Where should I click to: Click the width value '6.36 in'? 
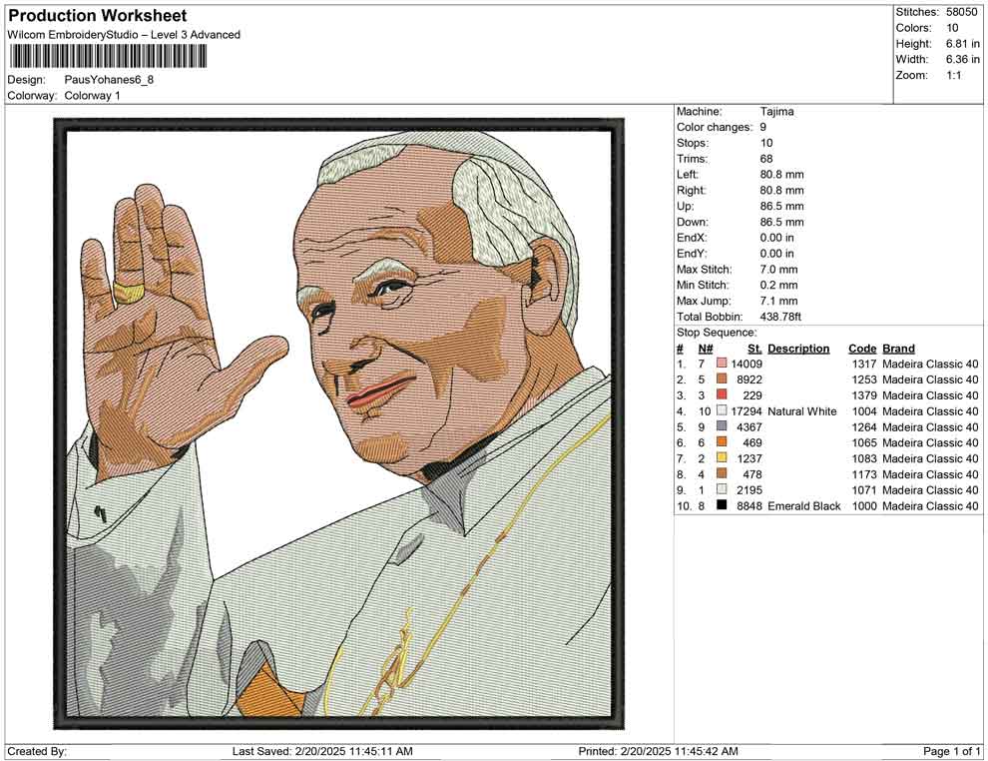[x=963, y=59]
